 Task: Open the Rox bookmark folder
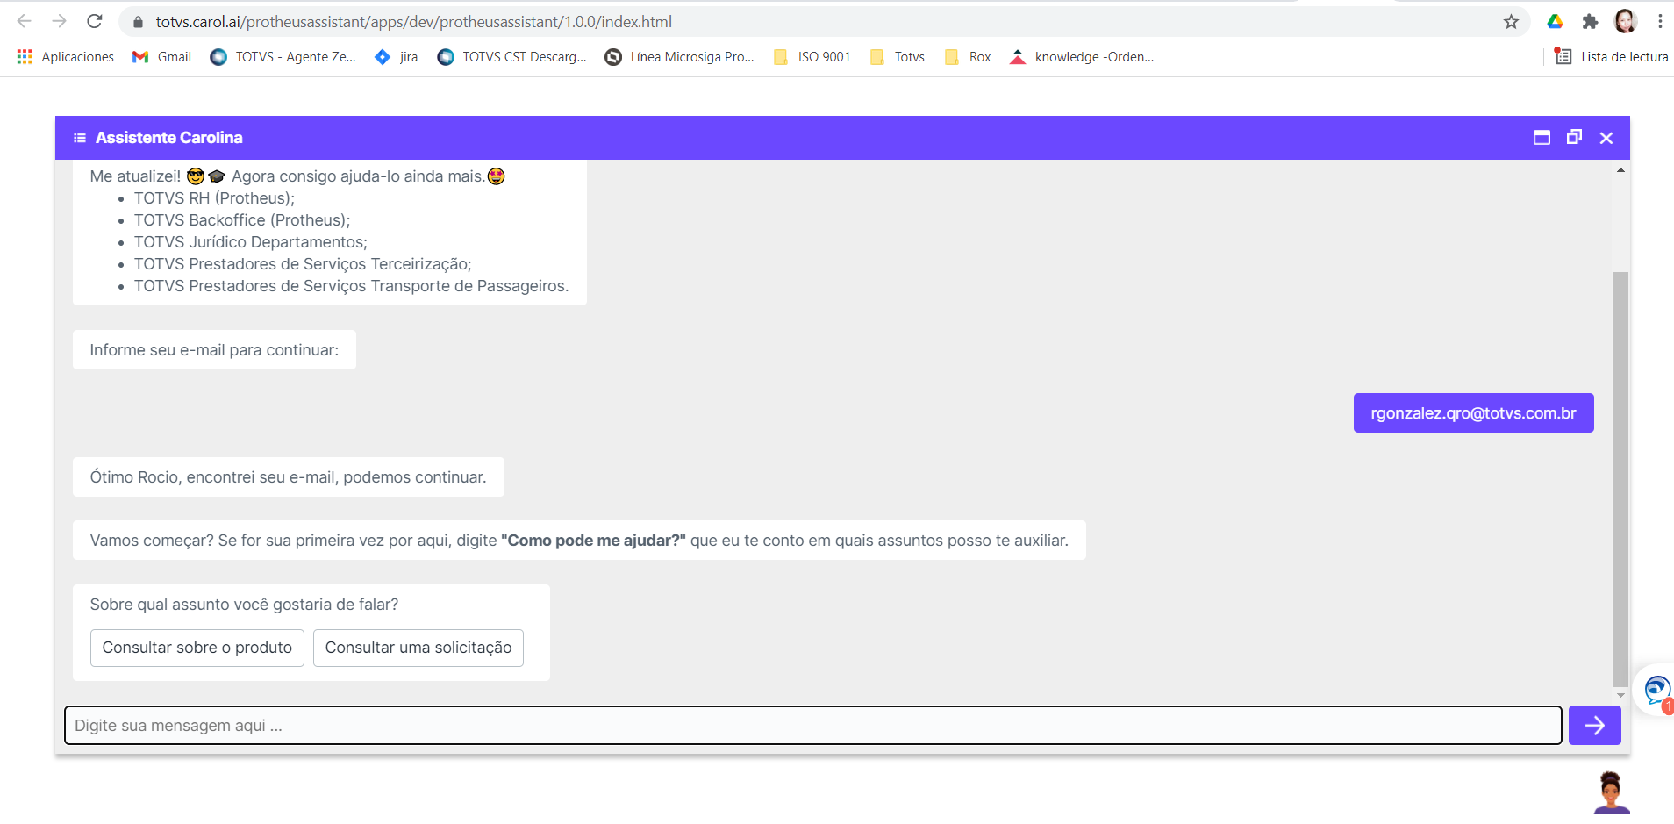[967, 57]
